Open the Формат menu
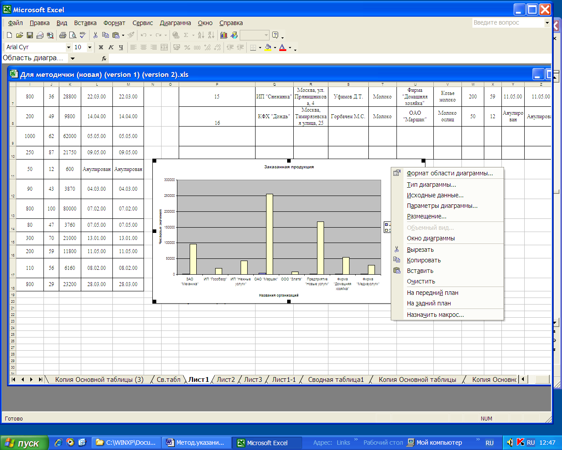Image resolution: width=562 pixels, height=450 pixels. click(x=114, y=23)
